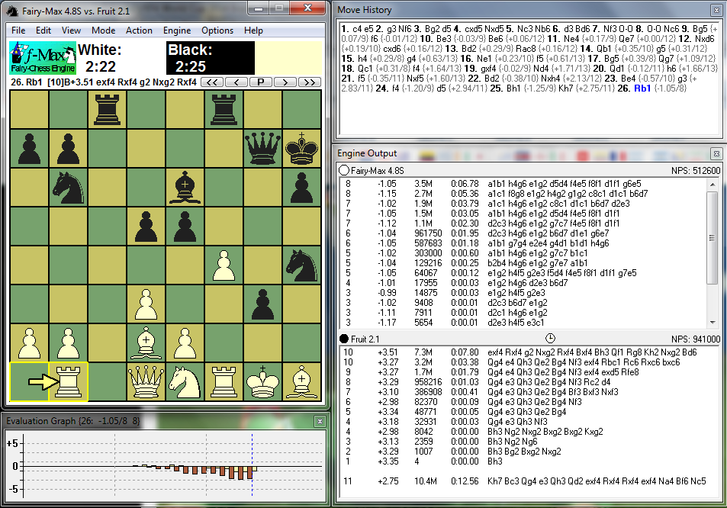Select the white bishop on d2

(146, 342)
